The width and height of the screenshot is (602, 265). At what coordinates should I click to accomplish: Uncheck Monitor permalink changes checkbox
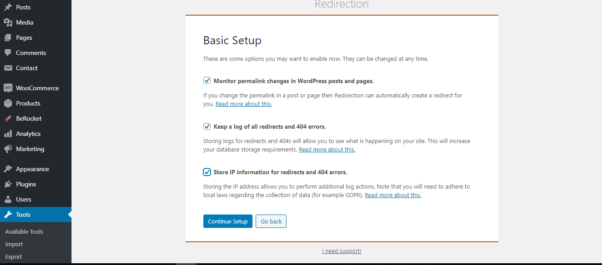(207, 81)
